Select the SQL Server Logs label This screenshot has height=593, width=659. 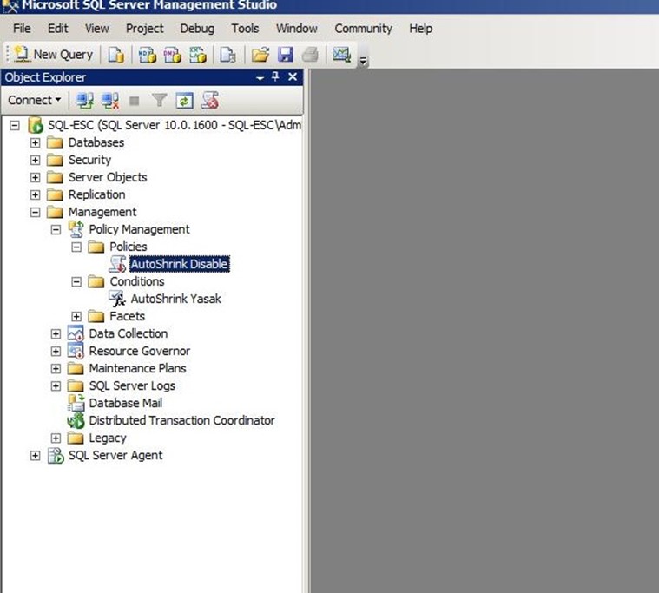pyautogui.click(x=132, y=385)
